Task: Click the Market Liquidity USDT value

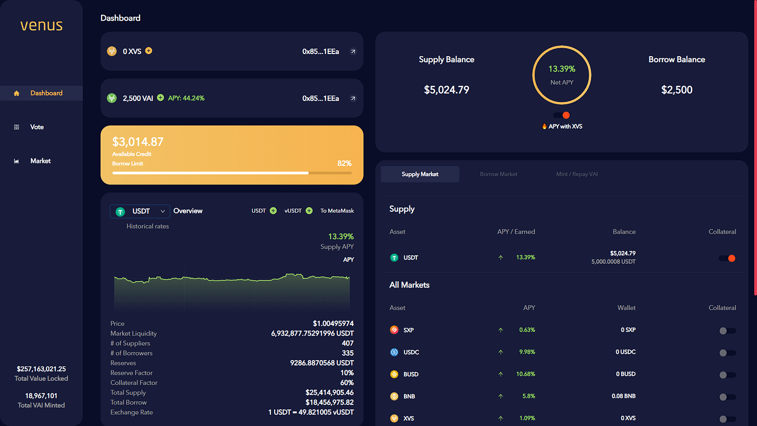Action: tap(313, 334)
